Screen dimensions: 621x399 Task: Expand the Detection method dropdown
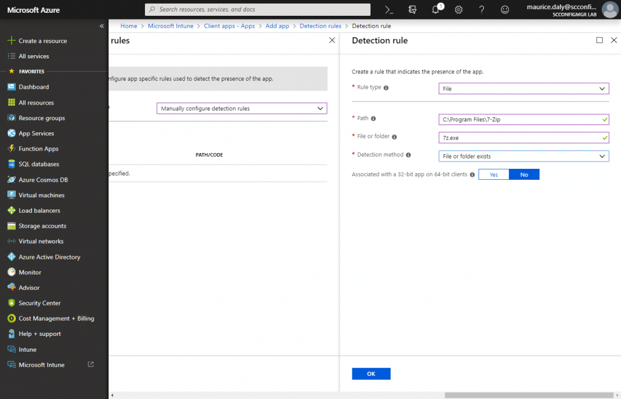(x=523, y=156)
